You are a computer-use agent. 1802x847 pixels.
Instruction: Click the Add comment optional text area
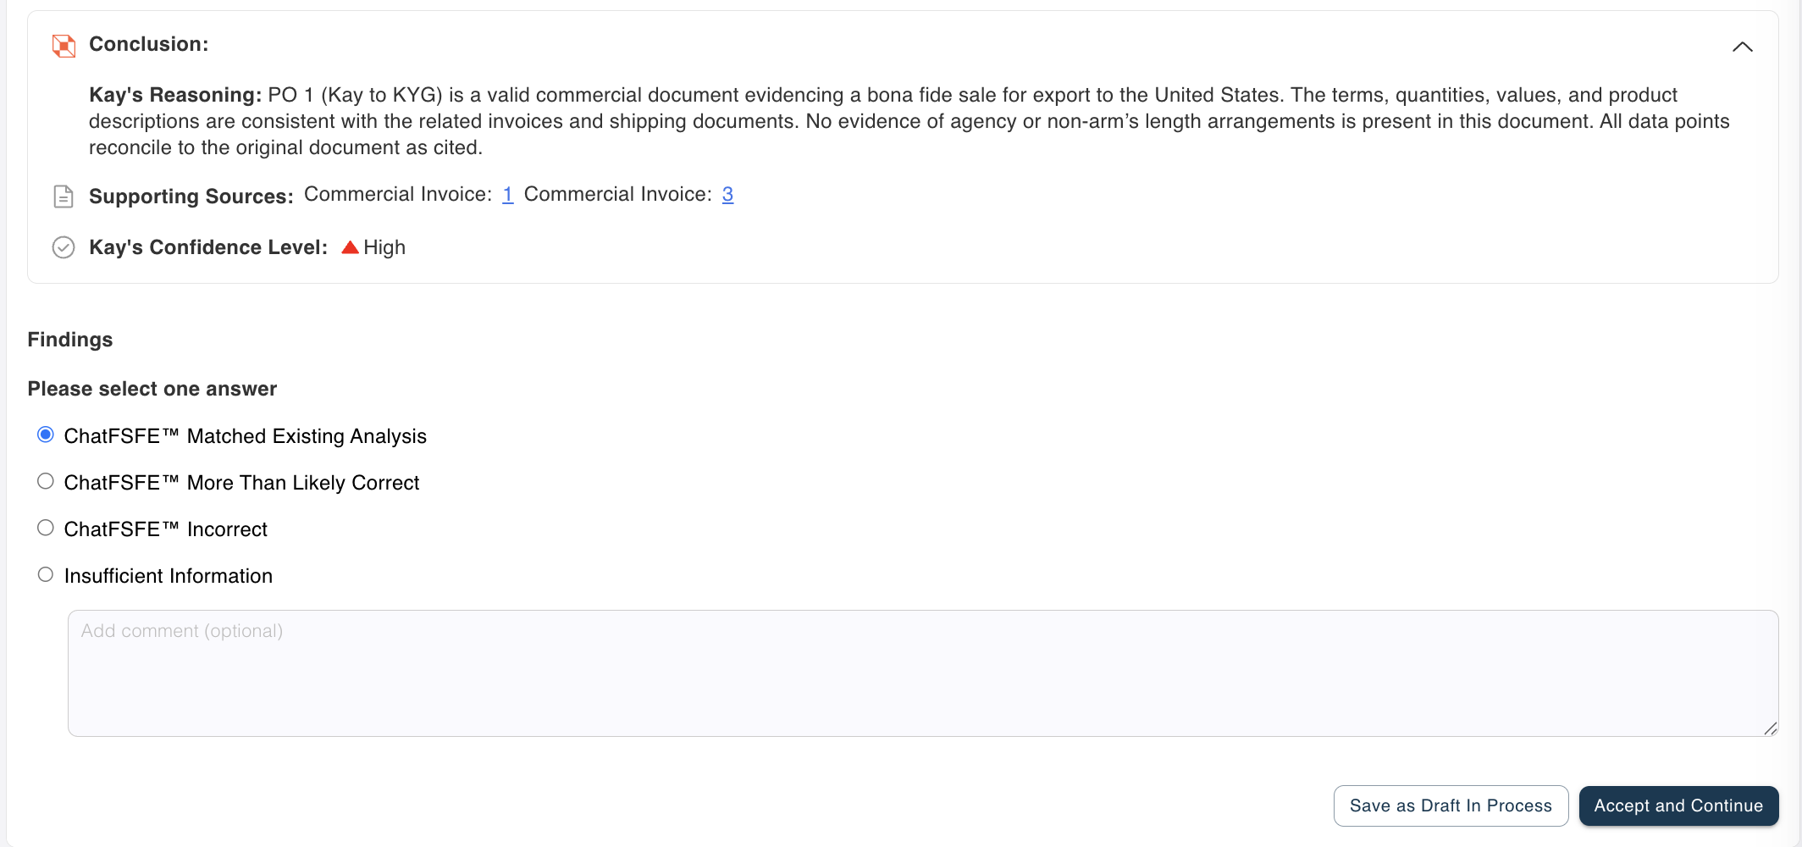pyautogui.click(x=923, y=673)
